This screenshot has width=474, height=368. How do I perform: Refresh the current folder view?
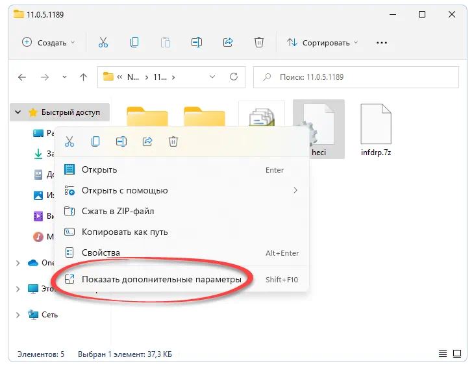[x=234, y=77]
